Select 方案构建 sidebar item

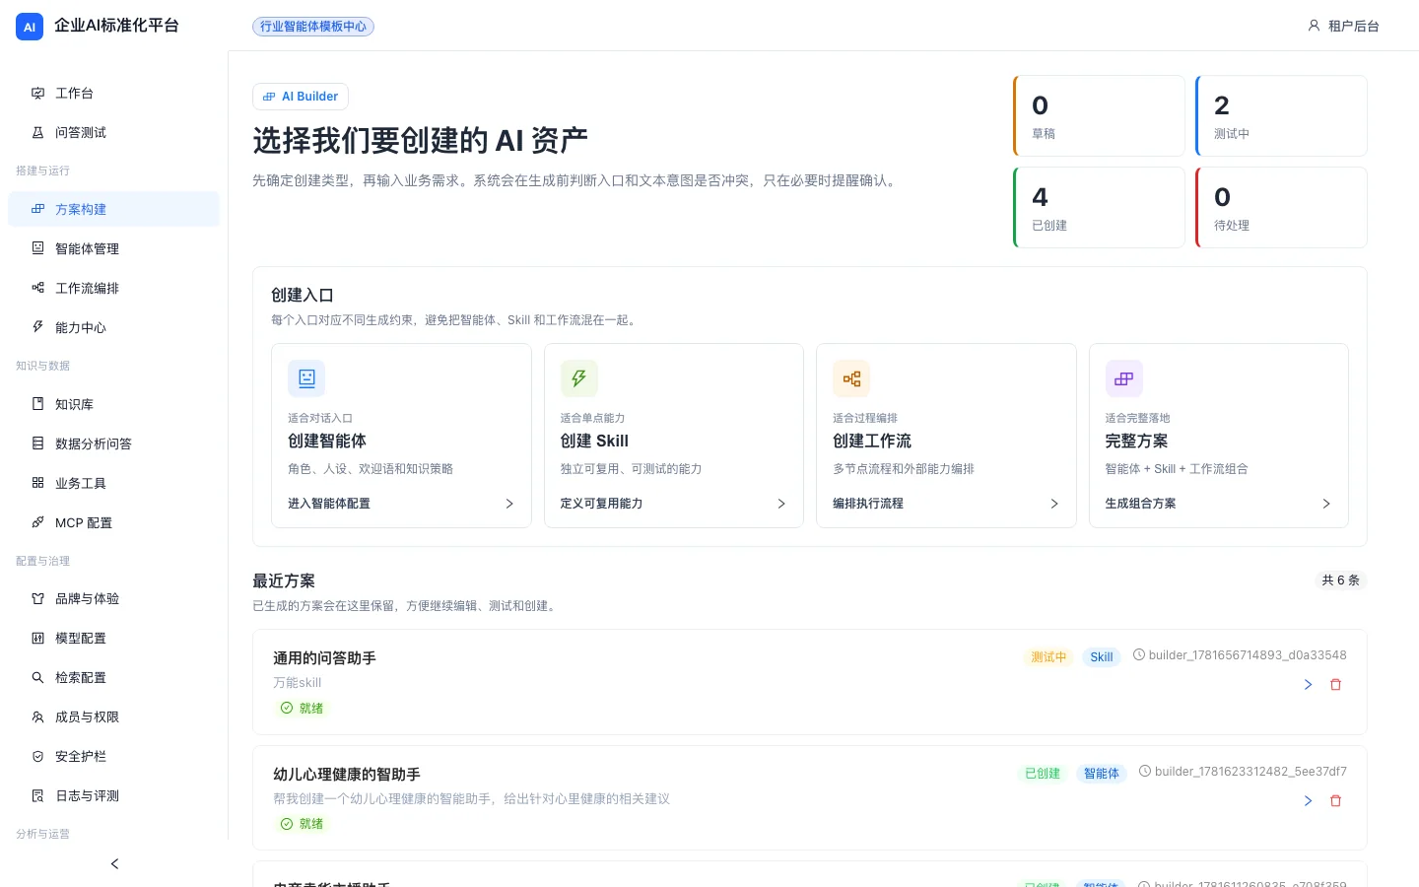coord(113,209)
